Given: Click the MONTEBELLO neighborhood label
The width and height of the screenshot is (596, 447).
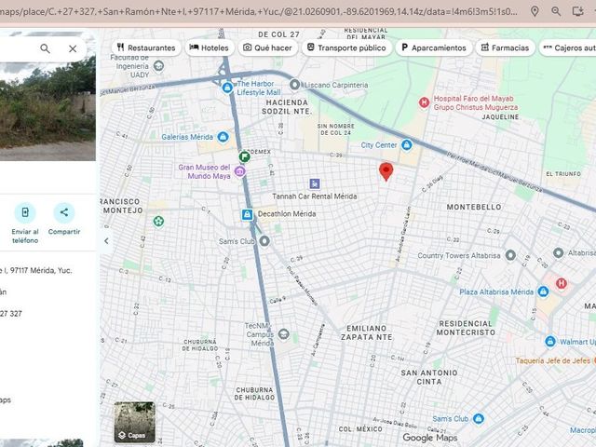Looking at the screenshot, I should [x=474, y=207].
